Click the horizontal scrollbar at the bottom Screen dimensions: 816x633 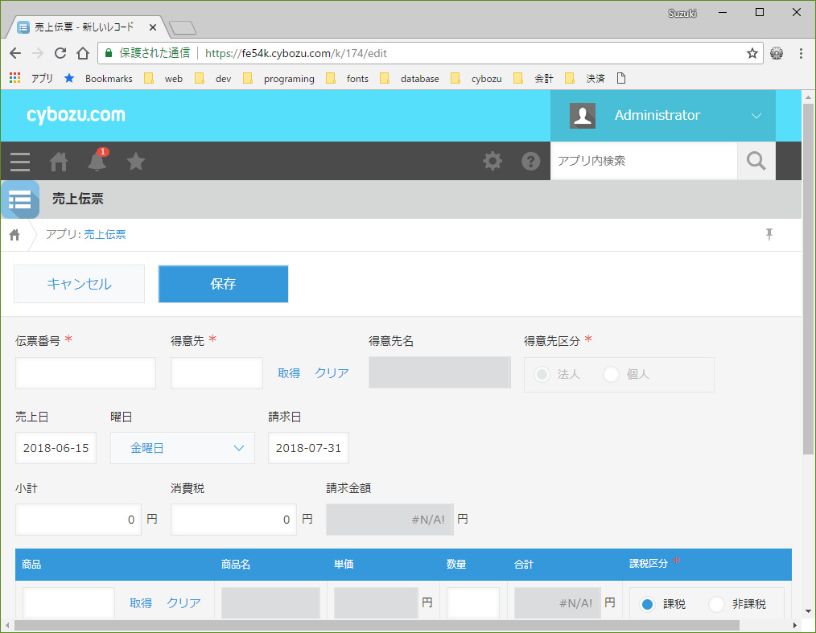click(377, 625)
